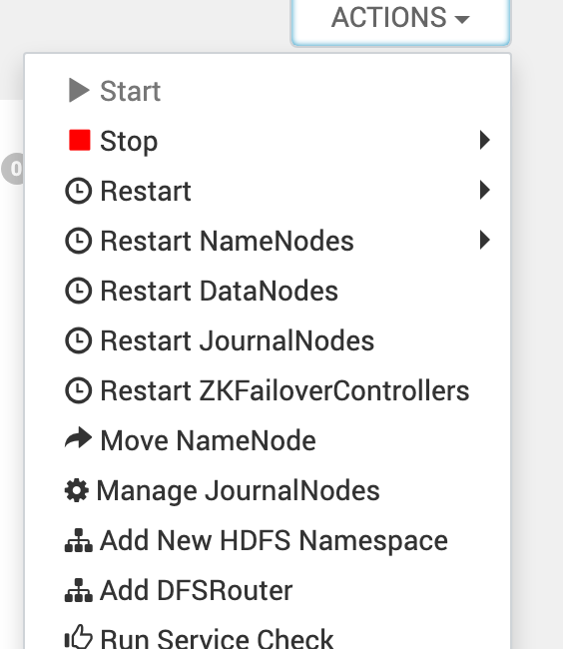The height and width of the screenshot is (649, 563).
Task: Expand the Stop submenu arrow
Action: 485,140
